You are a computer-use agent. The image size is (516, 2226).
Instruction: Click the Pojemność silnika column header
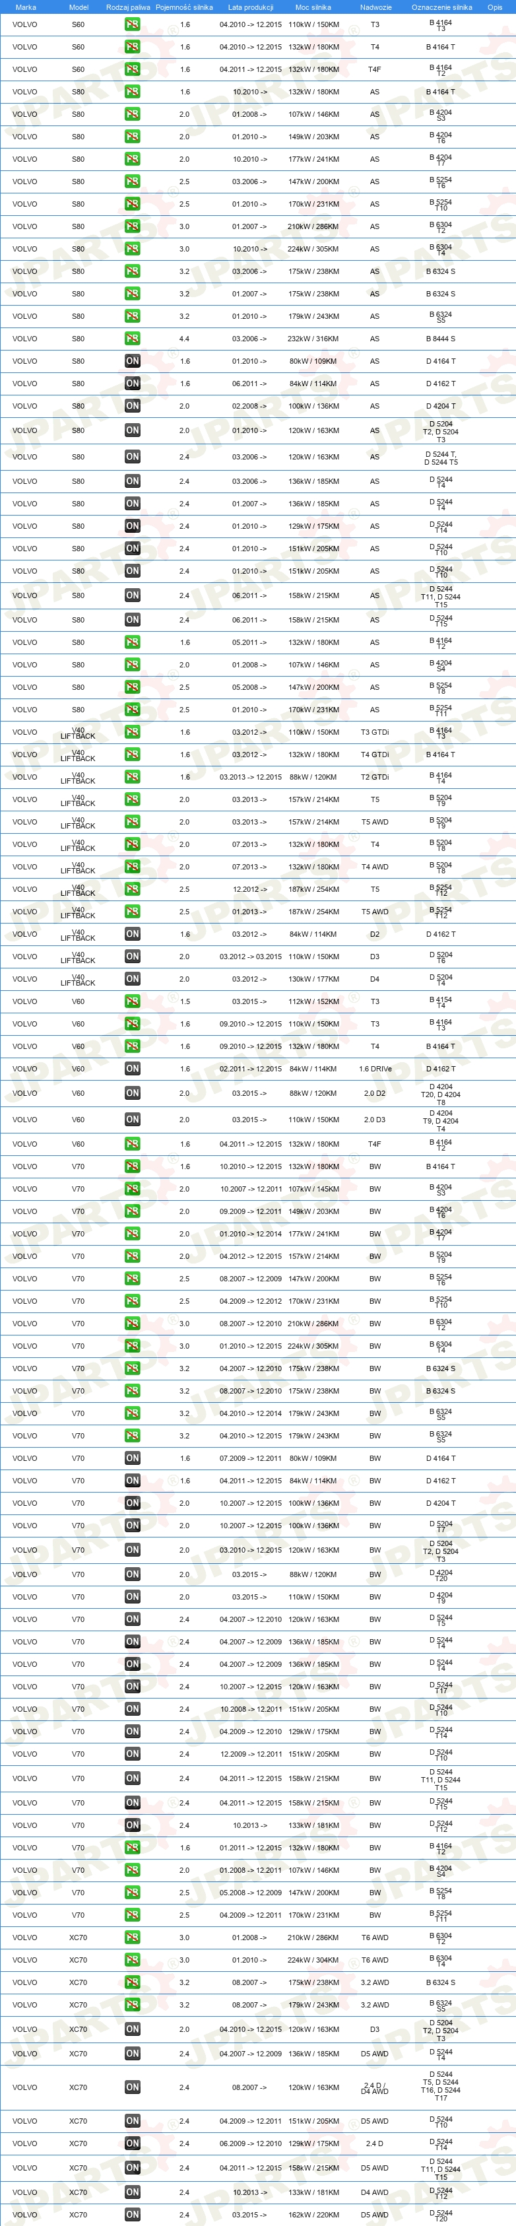(184, 7)
